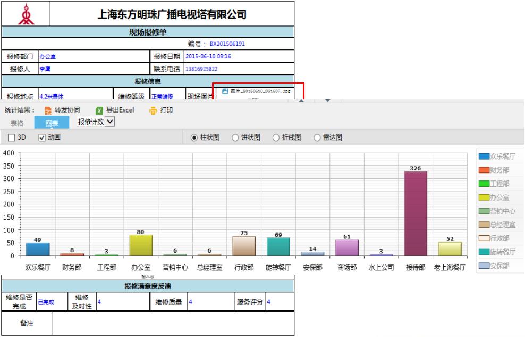Click the 打印 printer icon

pos(153,110)
